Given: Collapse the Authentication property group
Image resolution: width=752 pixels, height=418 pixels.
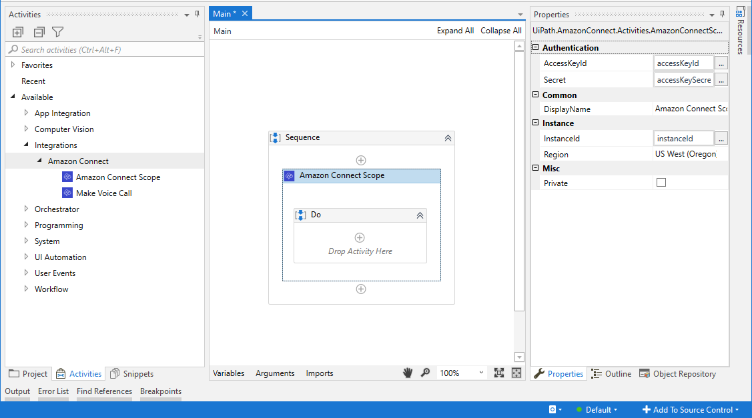Looking at the screenshot, I should [x=536, y=47].
